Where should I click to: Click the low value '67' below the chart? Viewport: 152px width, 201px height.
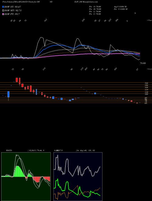[x=137, y=69]
